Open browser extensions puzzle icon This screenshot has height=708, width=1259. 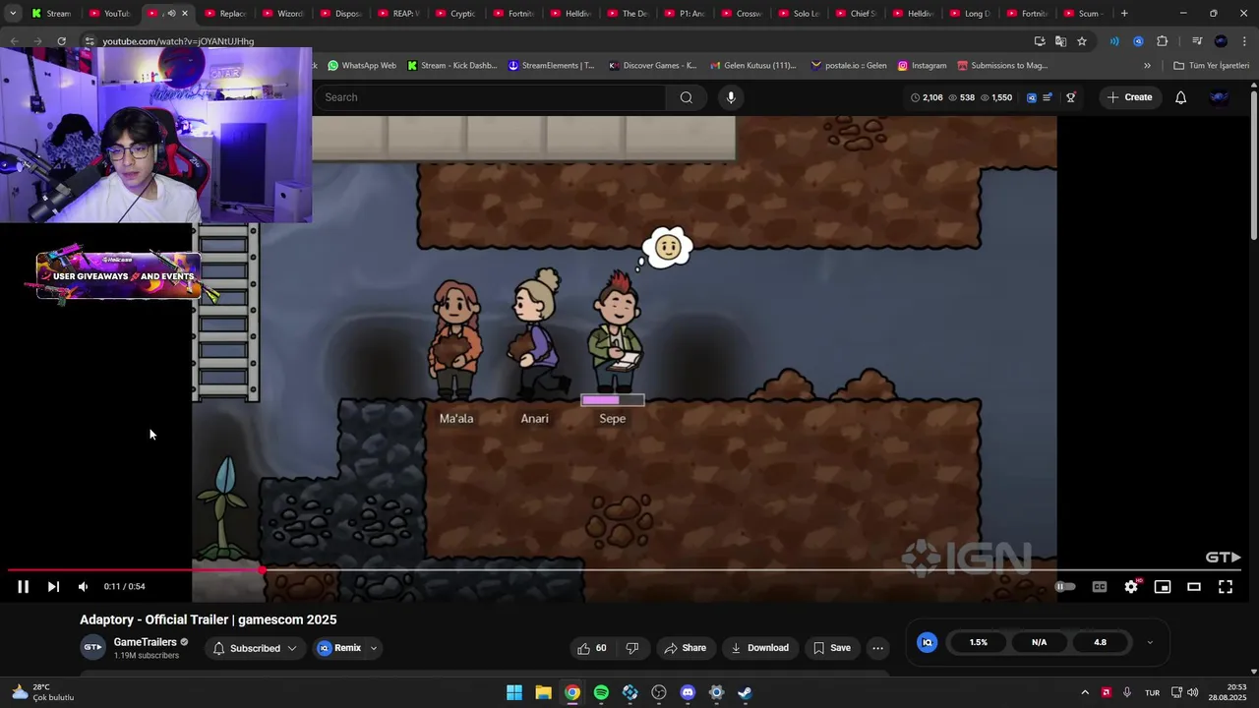click(x=1163, y=41)
